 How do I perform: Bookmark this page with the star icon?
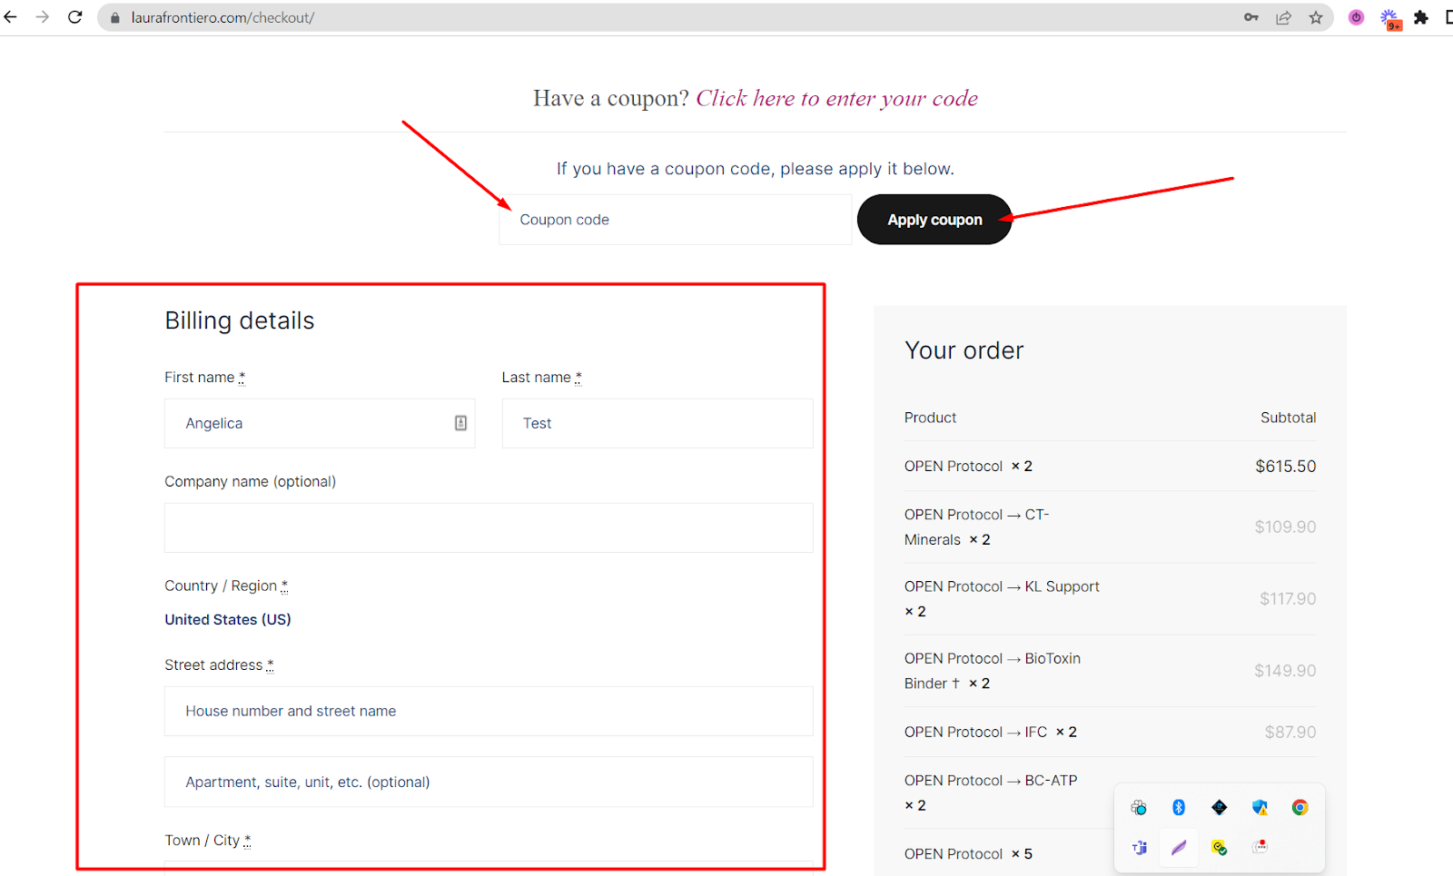pyautogui.click(x=1316, y=17)
